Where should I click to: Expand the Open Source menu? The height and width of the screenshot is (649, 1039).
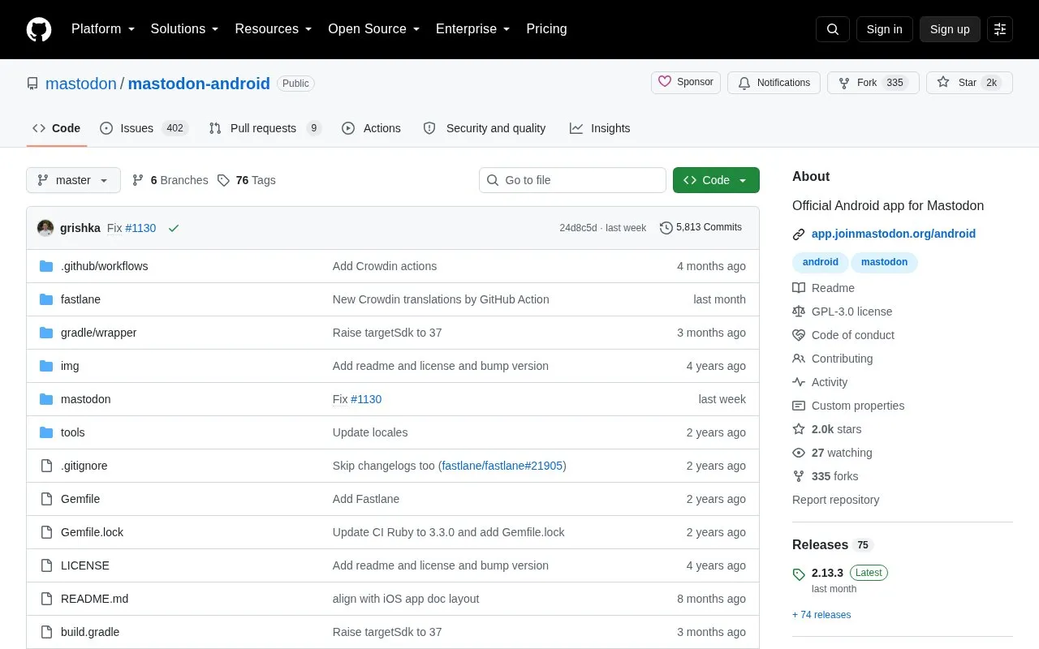pyautogui.click(x=374, y=29)
